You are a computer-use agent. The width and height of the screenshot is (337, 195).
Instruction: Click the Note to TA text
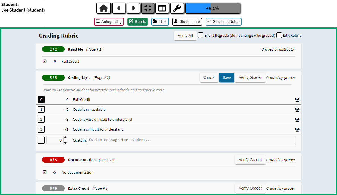[104, 90]
